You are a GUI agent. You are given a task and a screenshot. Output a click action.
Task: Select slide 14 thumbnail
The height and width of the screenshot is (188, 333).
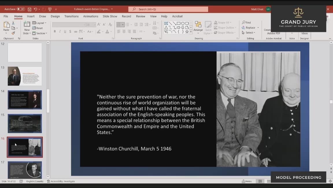click(25, 100)
